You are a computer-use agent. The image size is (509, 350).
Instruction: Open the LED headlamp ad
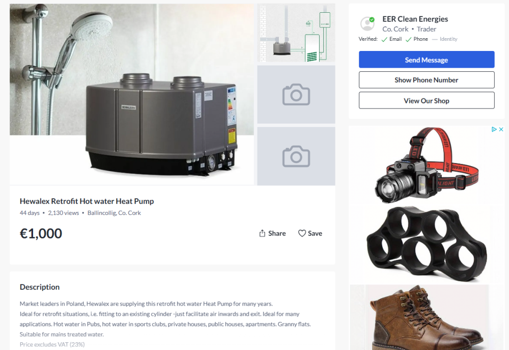[426, 165]
